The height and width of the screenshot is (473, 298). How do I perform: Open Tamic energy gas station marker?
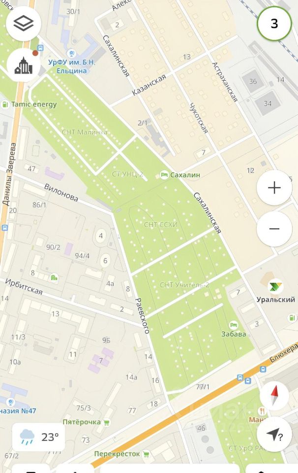click(x=5, y=104)
